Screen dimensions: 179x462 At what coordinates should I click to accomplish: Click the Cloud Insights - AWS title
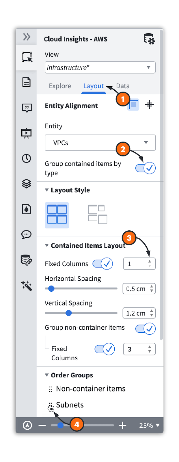click(x=75, y=39)
